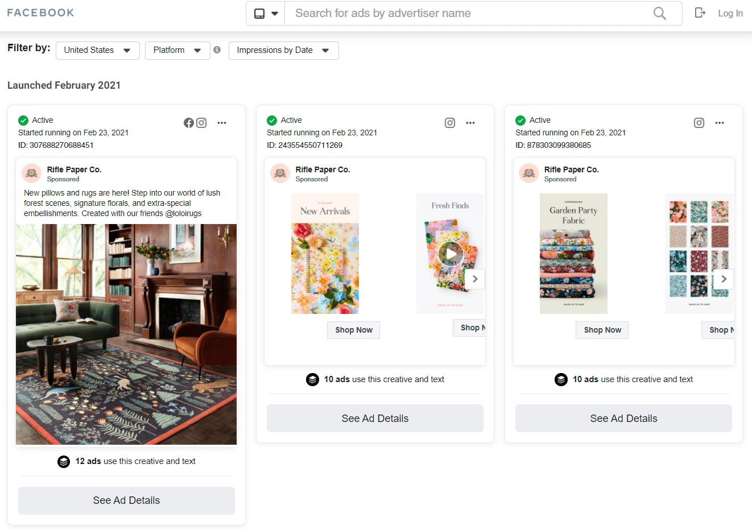Advance the New Arrivals carousel to next
The height and width of the screenshot is (530, 752).
(475, 279)
